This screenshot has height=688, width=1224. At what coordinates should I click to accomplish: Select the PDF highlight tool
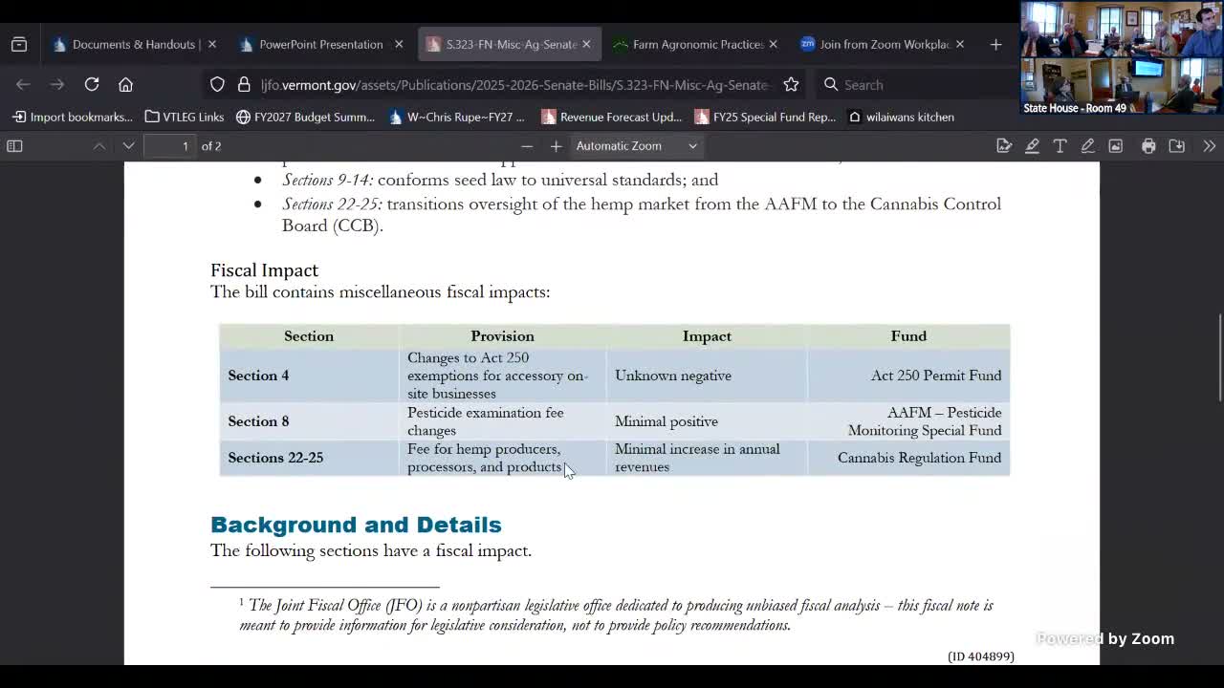1032,146
